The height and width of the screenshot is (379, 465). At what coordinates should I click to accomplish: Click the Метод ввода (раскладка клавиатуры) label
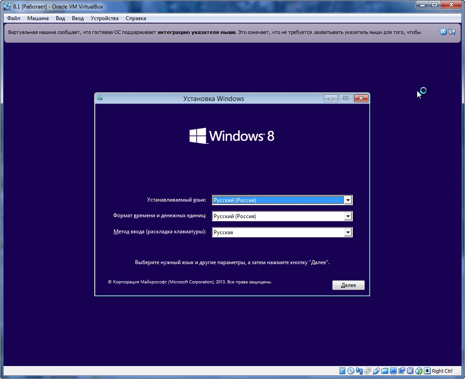click(x=160, y=232)
